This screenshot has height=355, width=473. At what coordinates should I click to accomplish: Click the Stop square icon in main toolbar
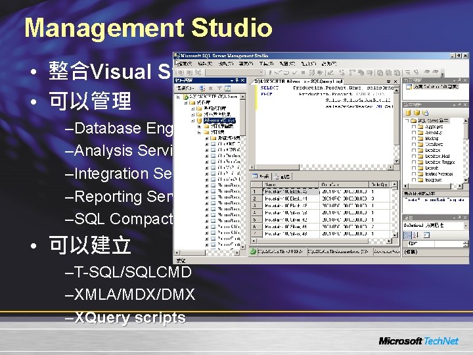(x=303, y=72)
